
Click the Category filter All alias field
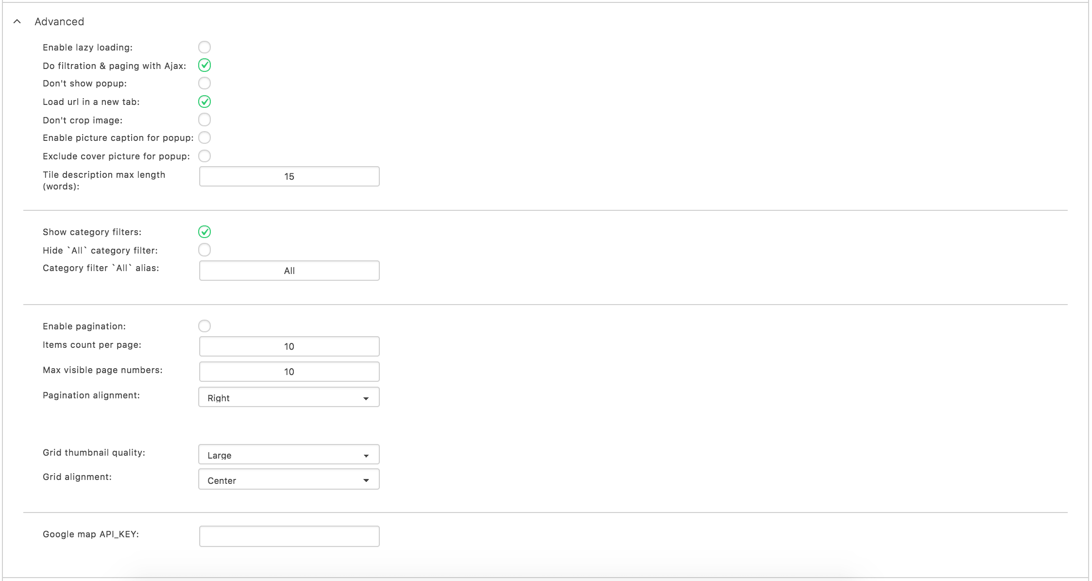pos(289,271)
